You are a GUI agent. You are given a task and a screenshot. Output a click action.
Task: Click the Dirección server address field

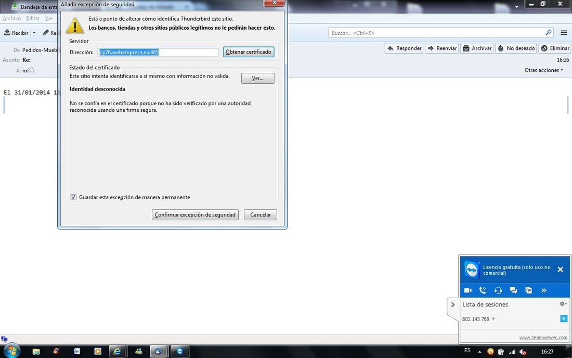coord(158,52)
